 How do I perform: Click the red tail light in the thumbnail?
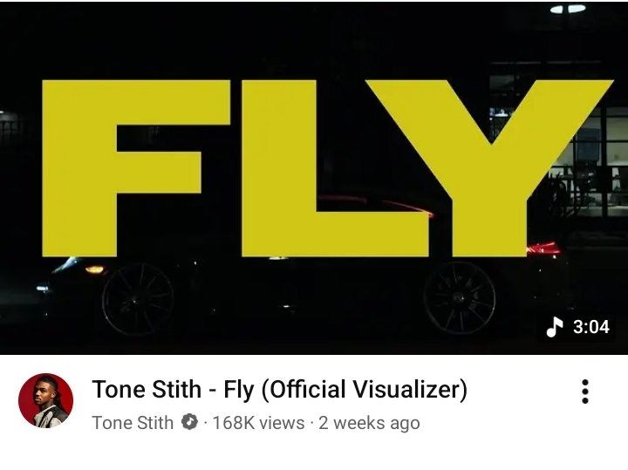[544, 248]
